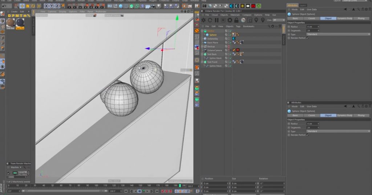
Task: Click the Octane render lock icon
Action: (x=236, y=20)
